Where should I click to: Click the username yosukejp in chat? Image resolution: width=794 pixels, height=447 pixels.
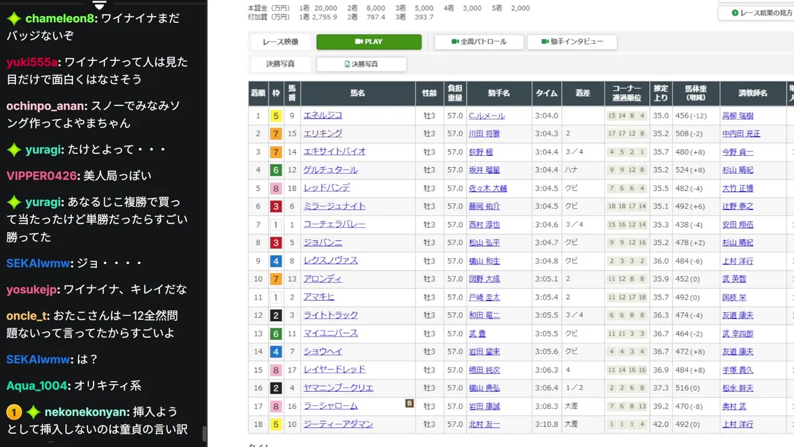click(31, 290)
